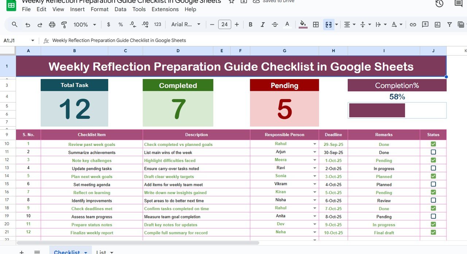Open version history clock icon
This screenshot has width=467, height=254.
439,4
